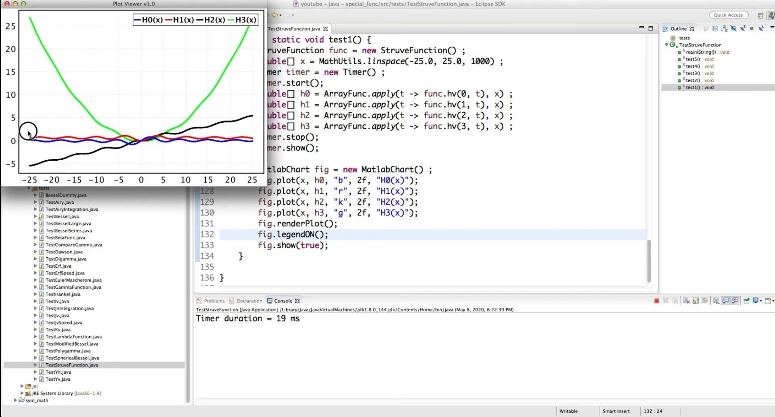Select test3() method in Outline
775x417 pixels.
pyautogui.click(x=700, y=73)
